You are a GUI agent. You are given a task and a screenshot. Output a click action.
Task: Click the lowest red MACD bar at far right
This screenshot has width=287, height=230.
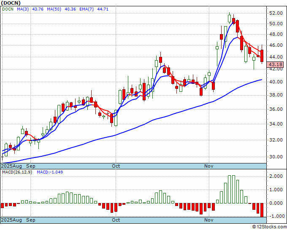click(262, 210)
